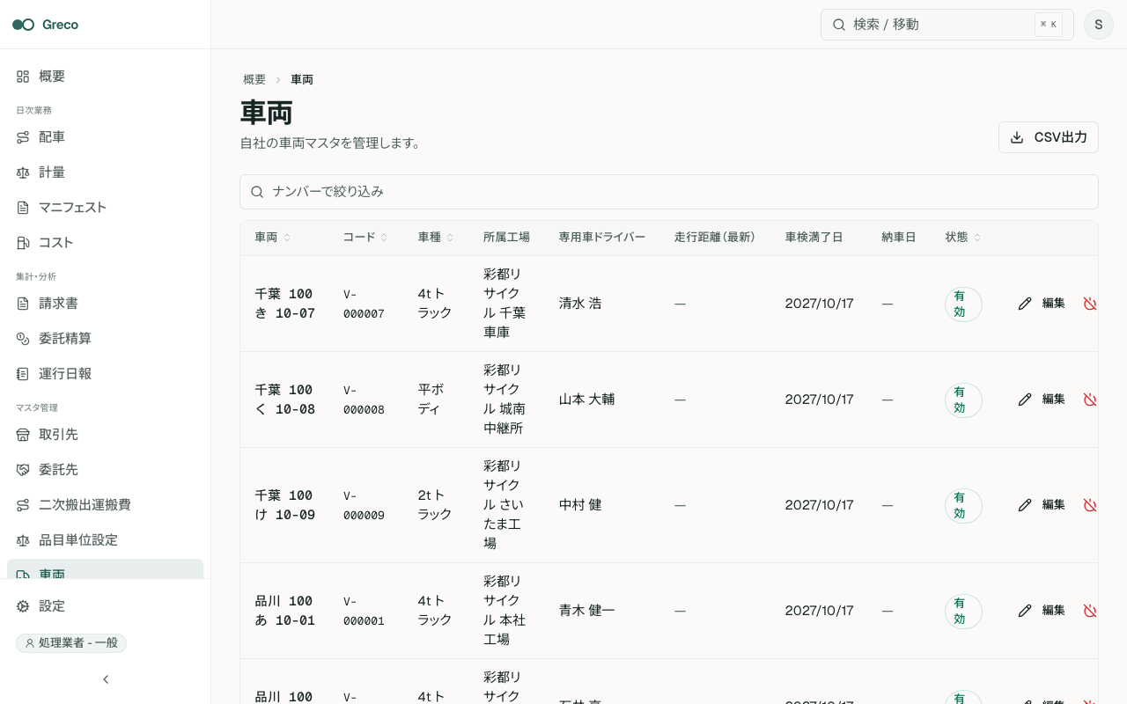Viewport: 1127px width, 704px height.
Task: Collapse the sidebar with chevron arrow
Action: 106,679
